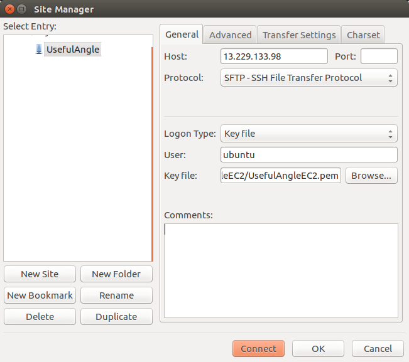409x362 pixels.
Task: Browse for a key file
Action: pos(371,176)
